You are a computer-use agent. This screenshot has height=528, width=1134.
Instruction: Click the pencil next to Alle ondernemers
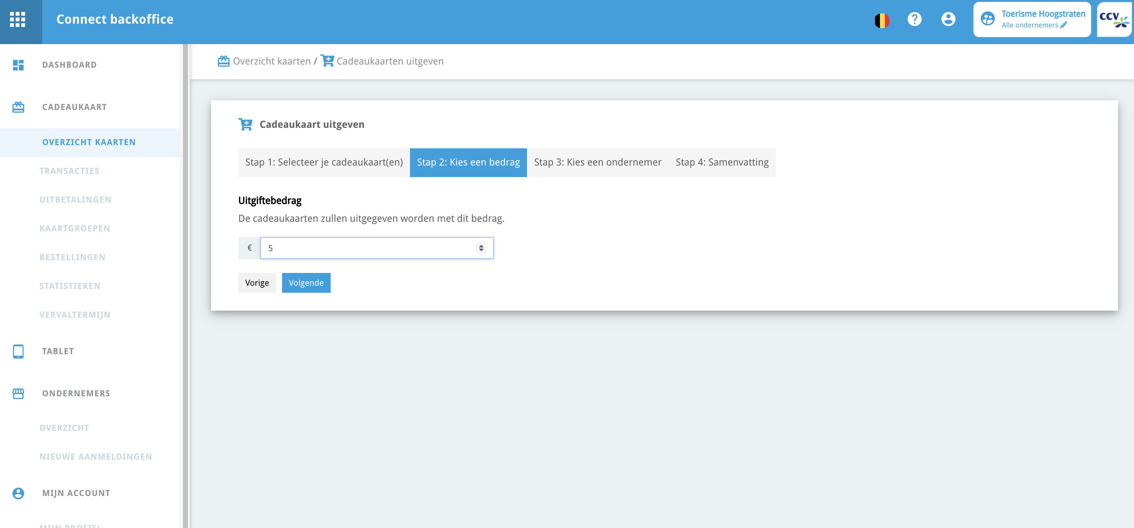[x=1064, y=25]
